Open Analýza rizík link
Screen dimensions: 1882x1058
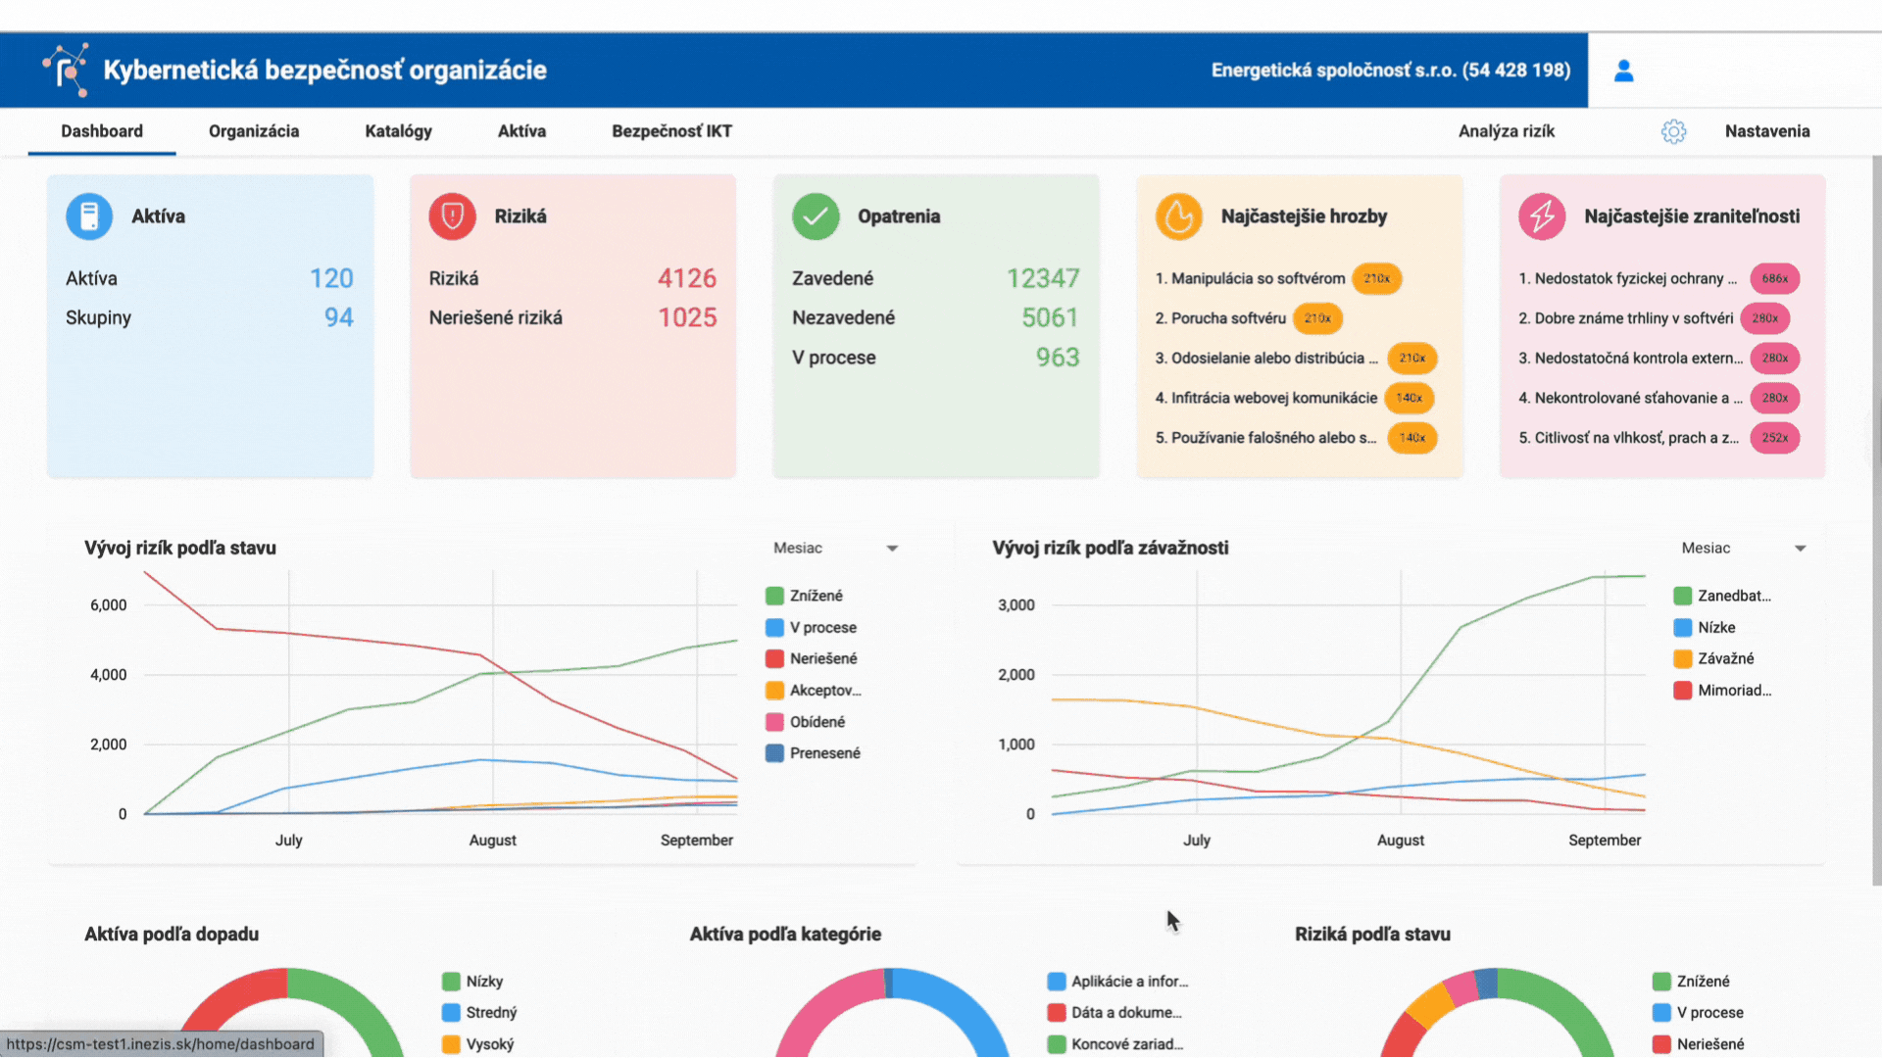click(1506, 131)
